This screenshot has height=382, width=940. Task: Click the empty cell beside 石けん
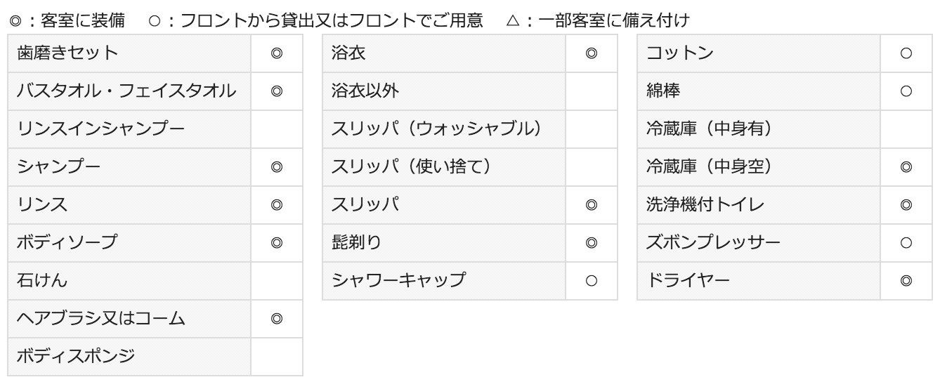[x=277, y=281]
